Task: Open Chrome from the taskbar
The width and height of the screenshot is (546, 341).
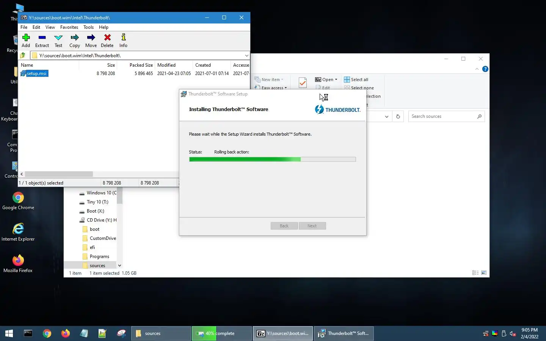Action: (x=47, y=333)
